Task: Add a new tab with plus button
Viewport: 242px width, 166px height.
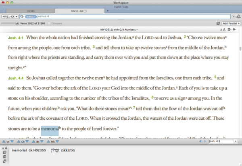Action: (x=108, y=11)
